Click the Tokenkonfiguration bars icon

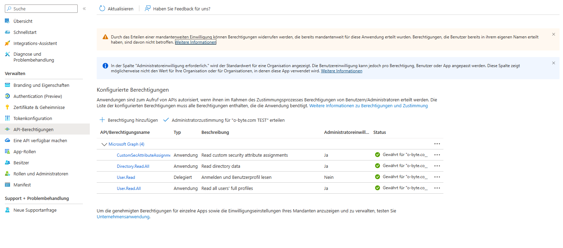(7, 118)
